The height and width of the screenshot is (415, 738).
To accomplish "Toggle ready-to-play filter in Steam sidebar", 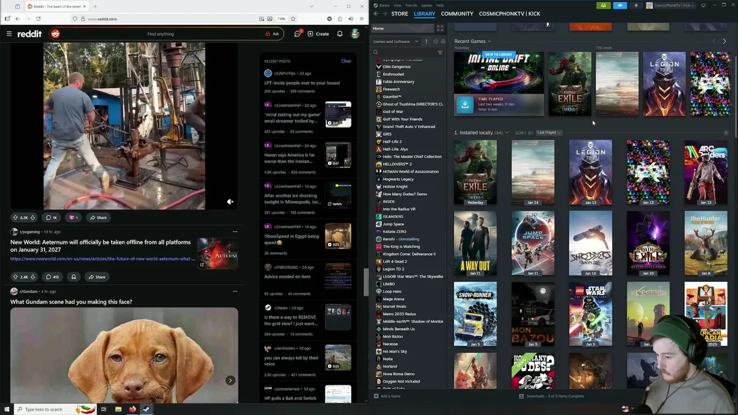I will point(443,41).
